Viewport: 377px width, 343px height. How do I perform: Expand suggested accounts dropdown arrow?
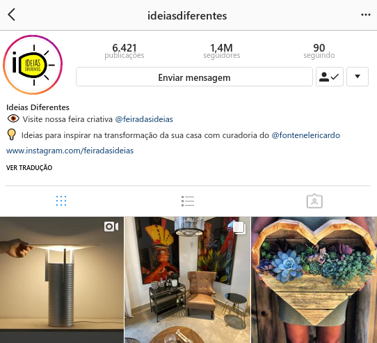coord(358,77)
